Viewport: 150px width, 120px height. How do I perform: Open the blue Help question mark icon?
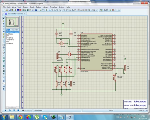tap(36, 10)
